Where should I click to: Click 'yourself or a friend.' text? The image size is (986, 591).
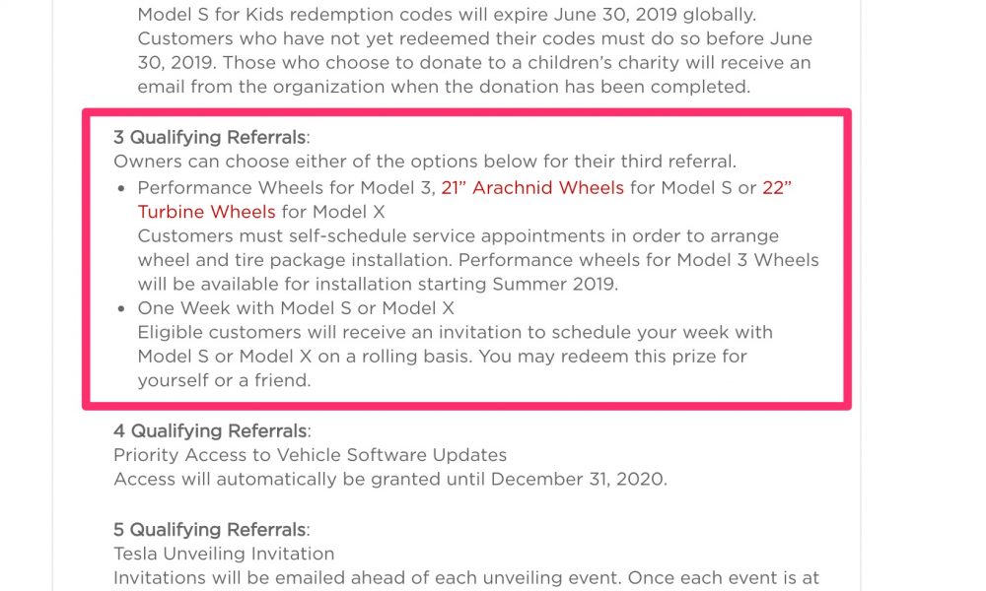[224, 380]
